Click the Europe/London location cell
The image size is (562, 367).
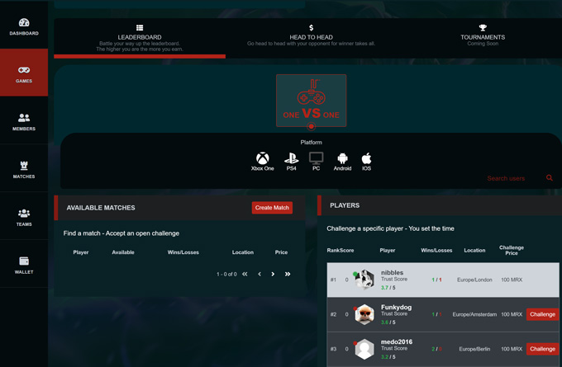pos(474,280)
